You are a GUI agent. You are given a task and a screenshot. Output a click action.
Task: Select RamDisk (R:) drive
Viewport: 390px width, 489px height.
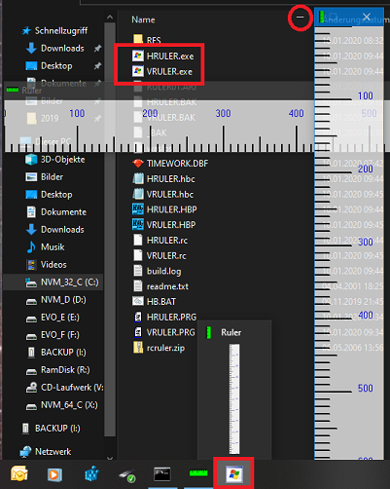tap(58, 370)
